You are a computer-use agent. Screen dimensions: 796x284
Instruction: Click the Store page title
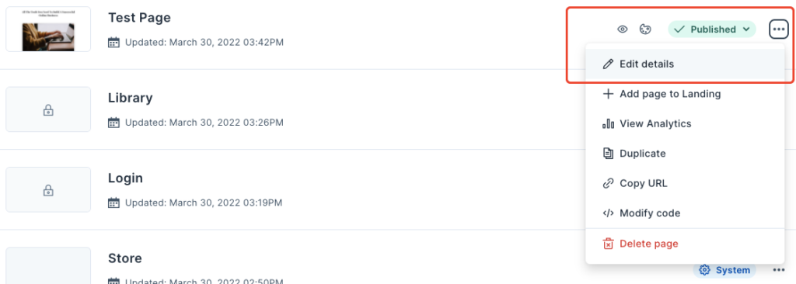click(125, 258)
